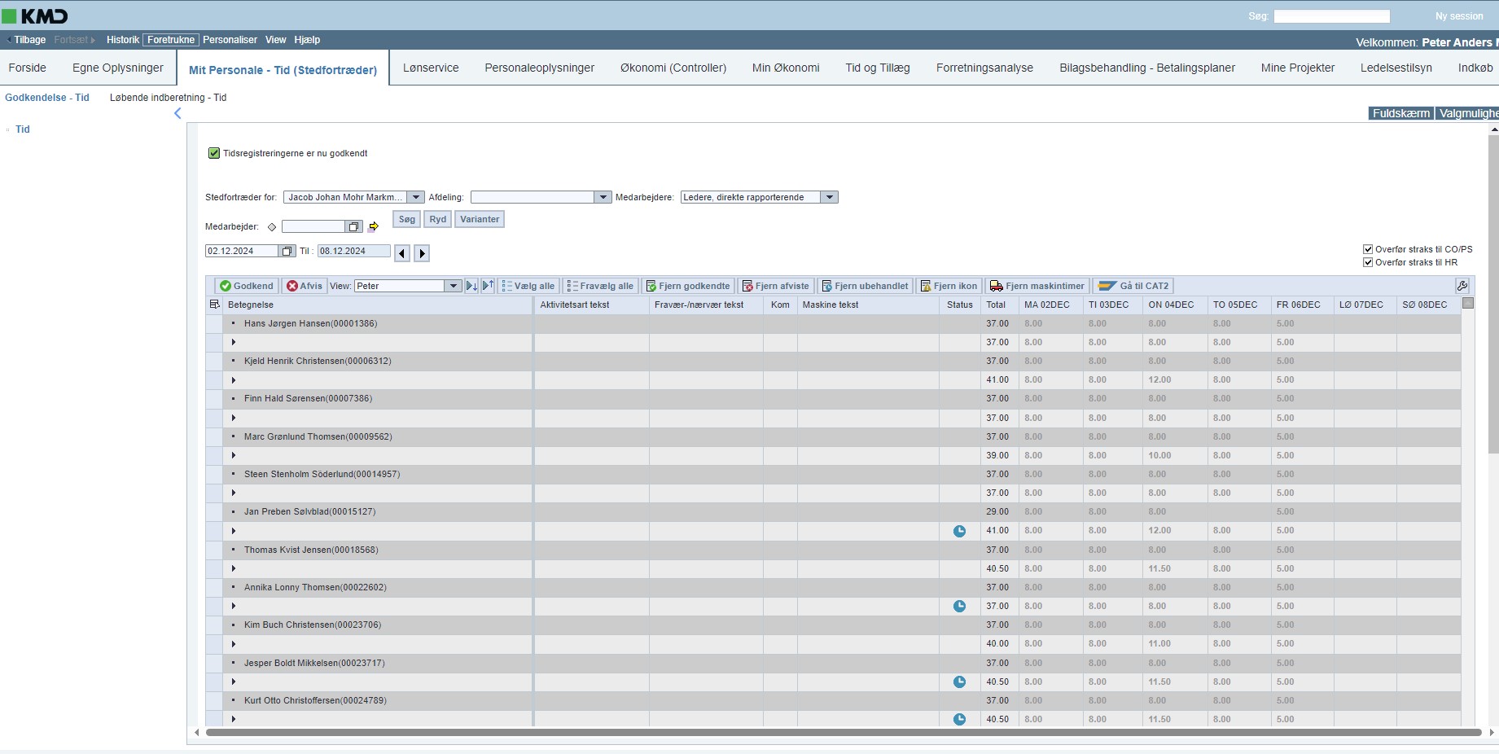Click the table settings wrench icon

[1462, 286]
